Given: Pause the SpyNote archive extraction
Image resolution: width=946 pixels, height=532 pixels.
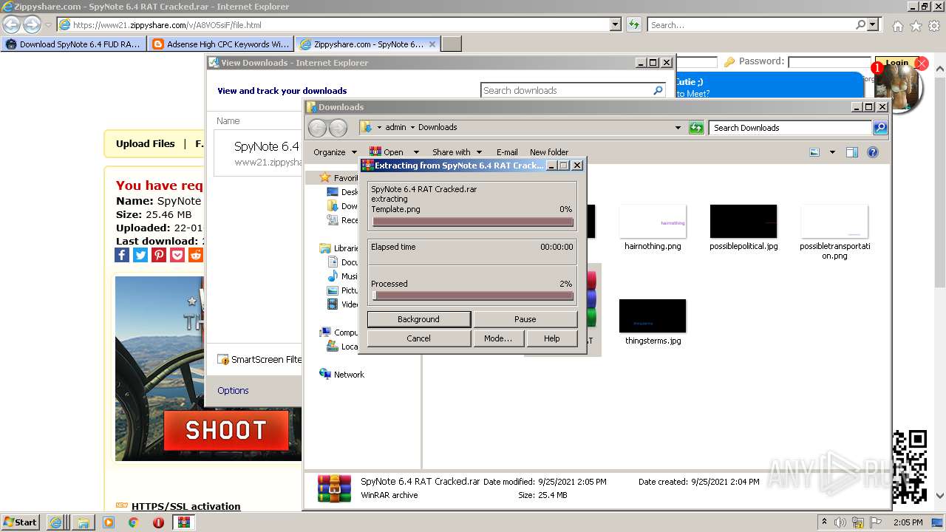Looking at the screenshot, I should [525, 319].
